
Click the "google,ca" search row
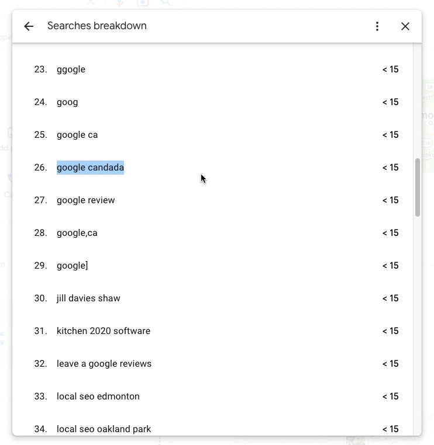pyautogui.click(x=77, y=233)
